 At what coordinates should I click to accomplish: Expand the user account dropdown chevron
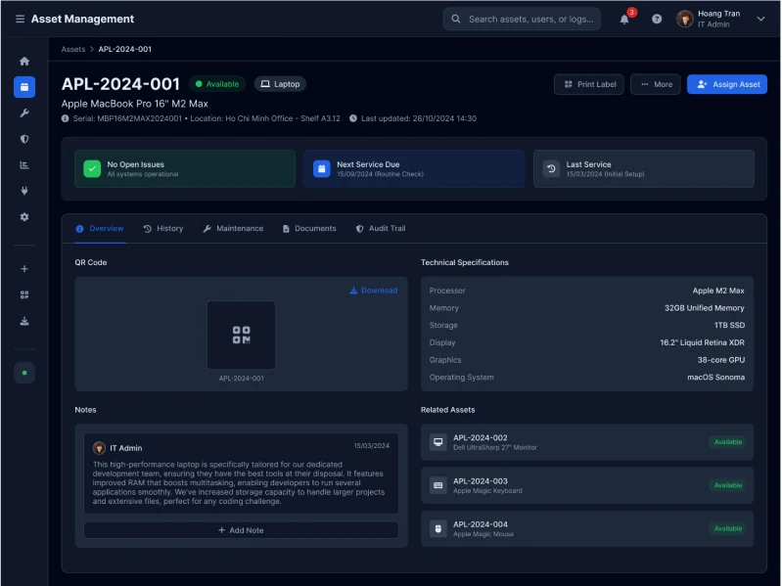click(x=760, y=19)
